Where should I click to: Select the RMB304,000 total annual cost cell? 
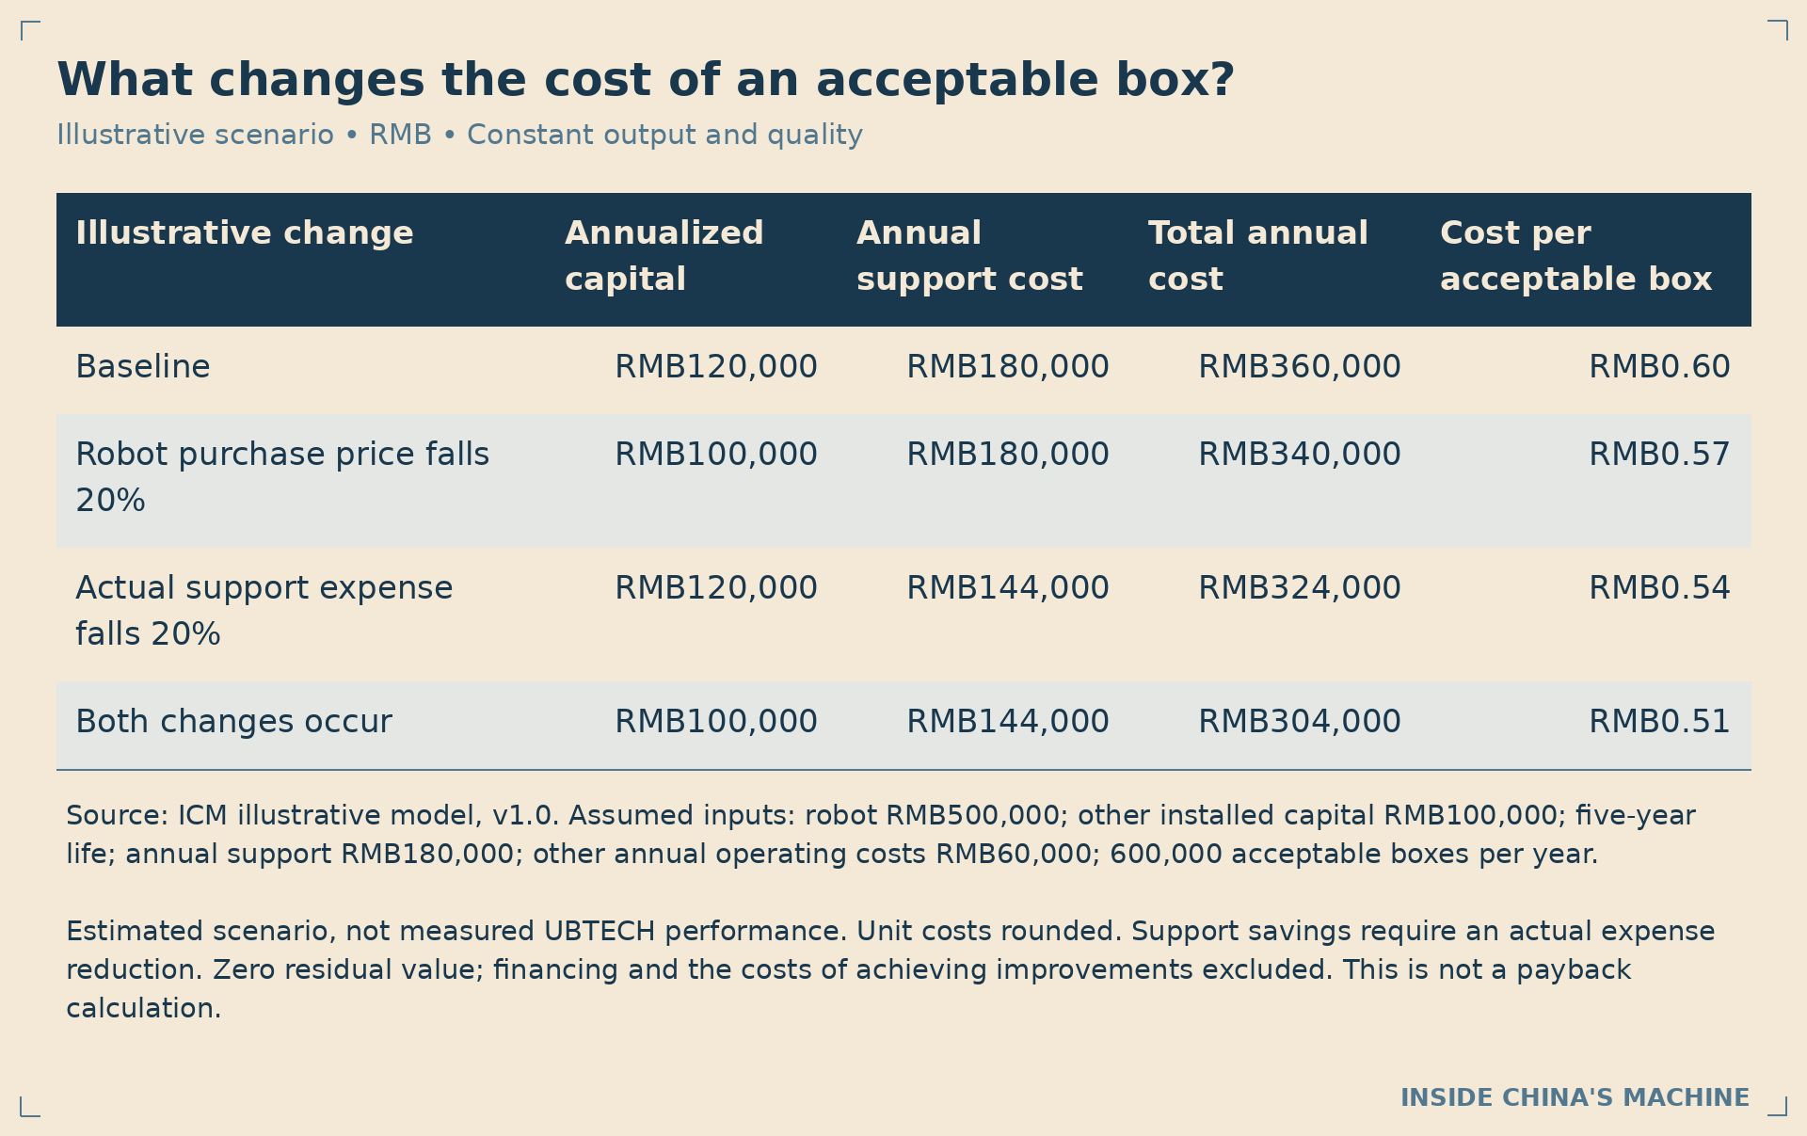pyautogui.click(x=1300, y=721)
